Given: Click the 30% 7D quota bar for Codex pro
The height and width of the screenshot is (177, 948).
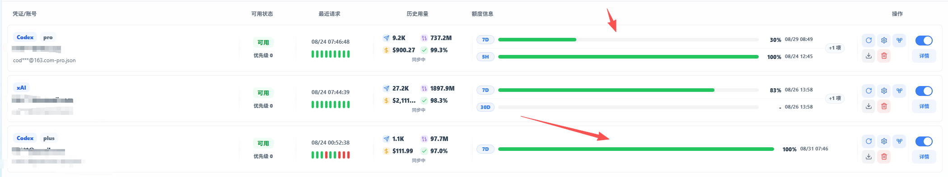Looking at the screenshot, I should [x=628, y=40].
